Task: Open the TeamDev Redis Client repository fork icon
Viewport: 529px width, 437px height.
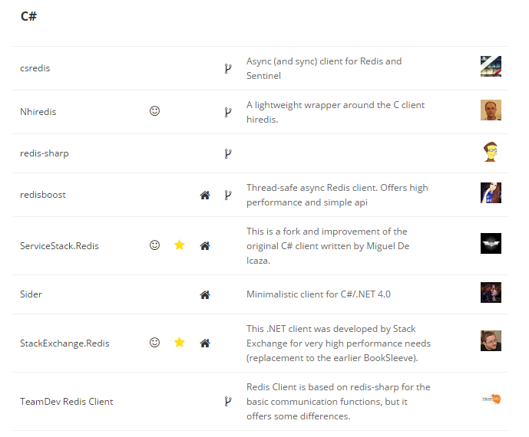Action: (228, 401)
